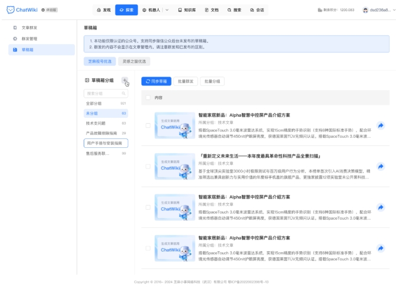The width and height of the screenshot is (396, 288).
Task: Click the plus icon to add a draft group
Action: tap(125, 80)
